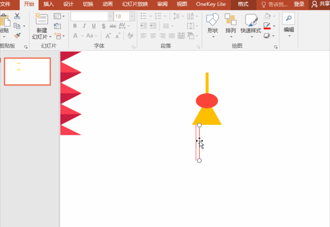Viewport: 330px width, 227px height.
Task: Open Quick Styles gallery
Action: (251, 25)
